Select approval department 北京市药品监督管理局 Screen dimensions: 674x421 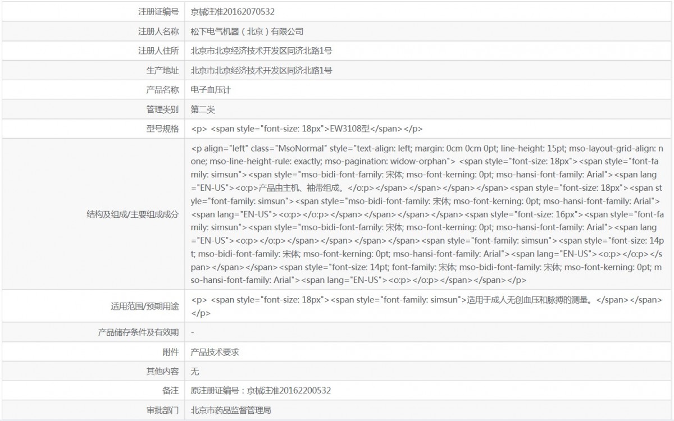231,410
